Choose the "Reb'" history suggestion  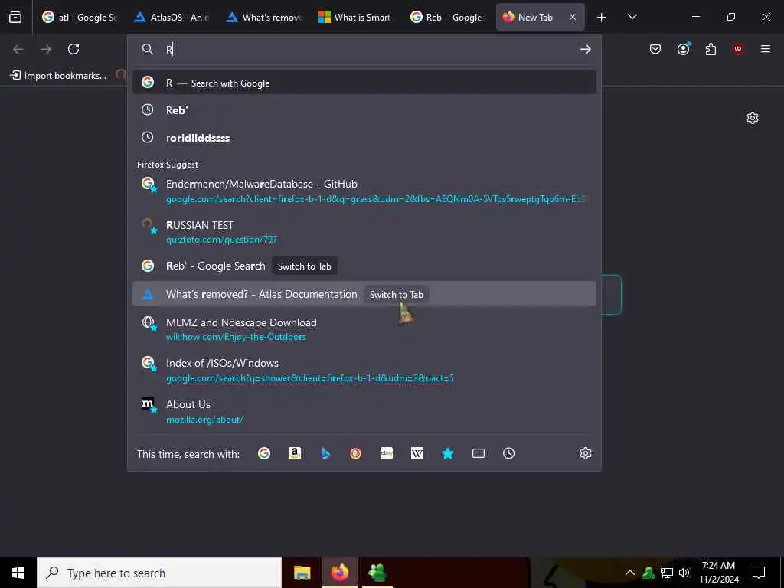coord(364,110)
